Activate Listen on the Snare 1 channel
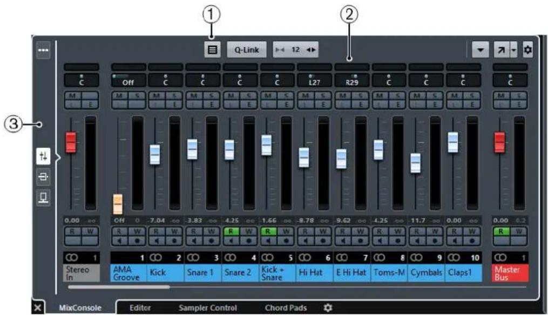The height and width of the screenshot is (315, 548). coord(194,104)
